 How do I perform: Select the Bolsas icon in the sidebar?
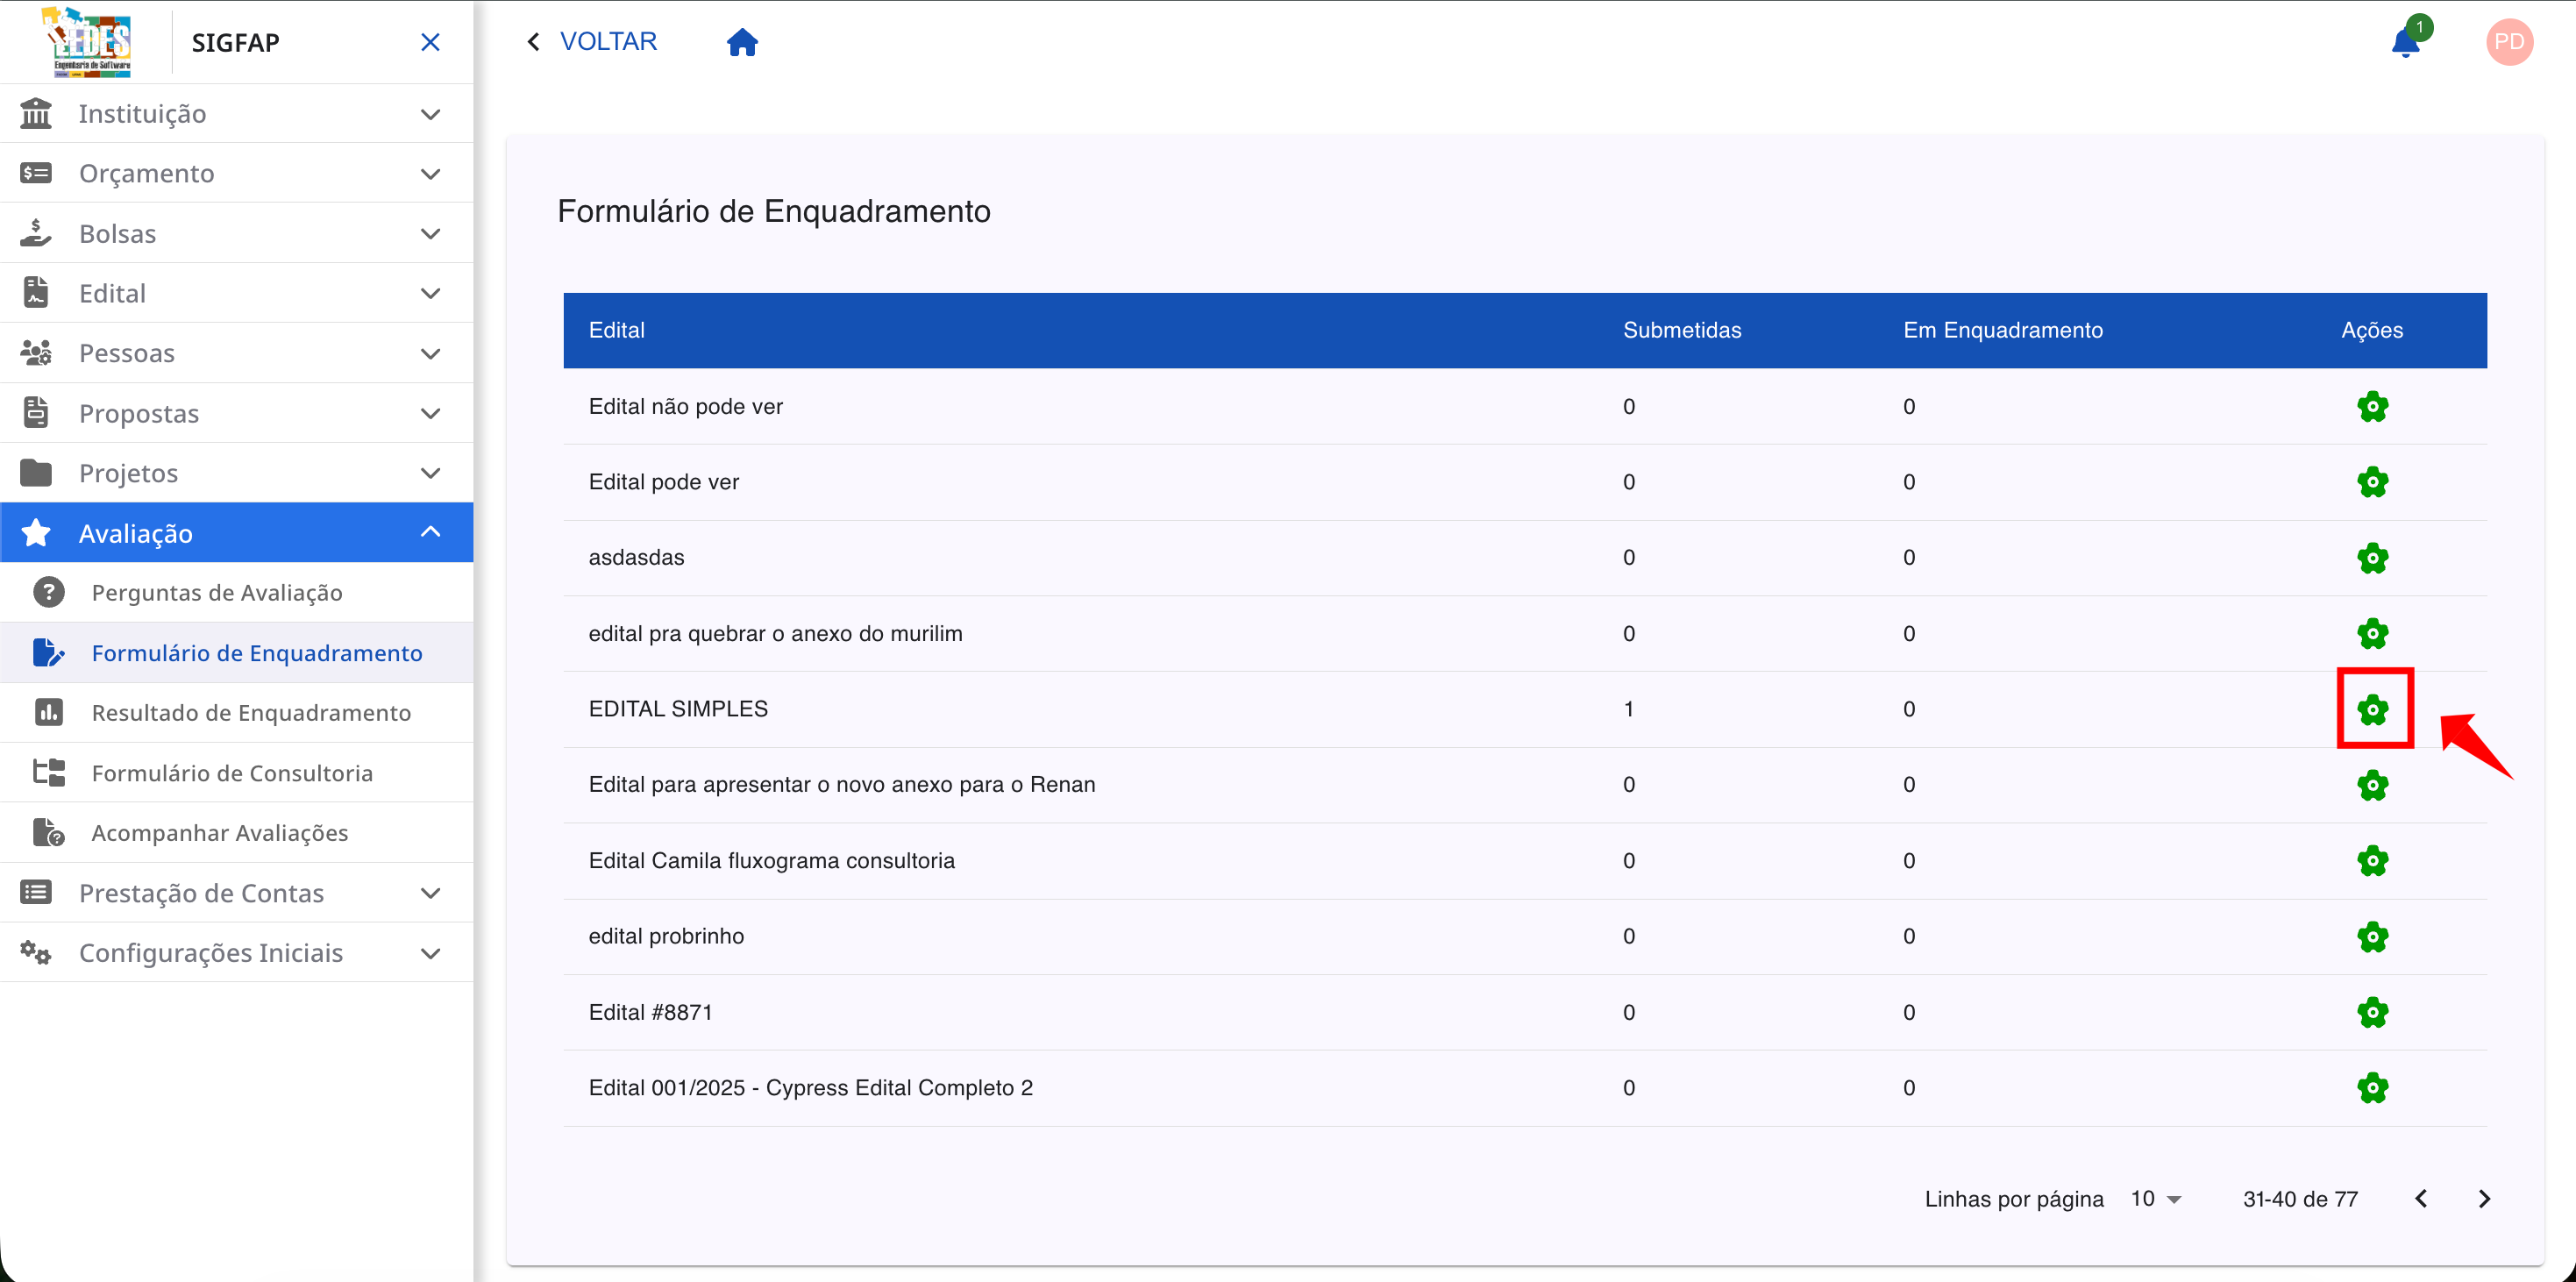coord(37,232)
